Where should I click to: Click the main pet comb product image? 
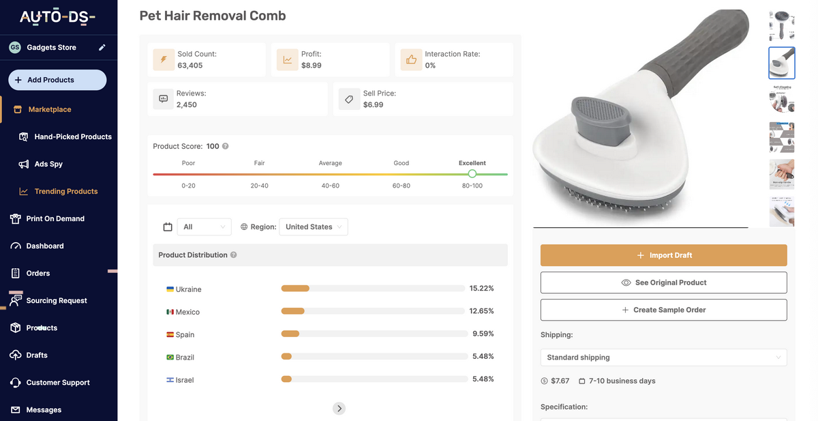pos(641,117)
